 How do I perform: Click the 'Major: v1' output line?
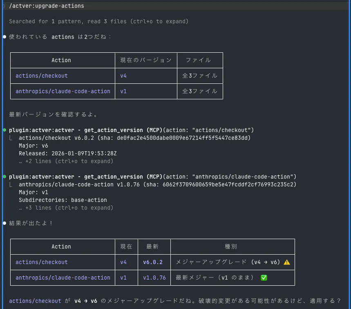pyautogui.click(x=34, y=193)
